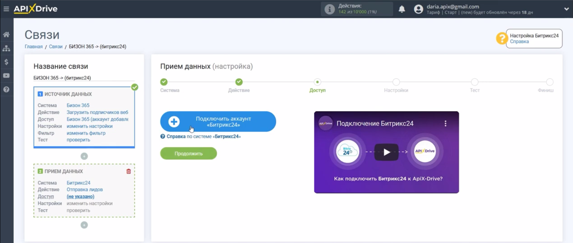The width and height of the screenshot is (573, 243).
Task: Click проверить in data source
Action: (78, 140)
